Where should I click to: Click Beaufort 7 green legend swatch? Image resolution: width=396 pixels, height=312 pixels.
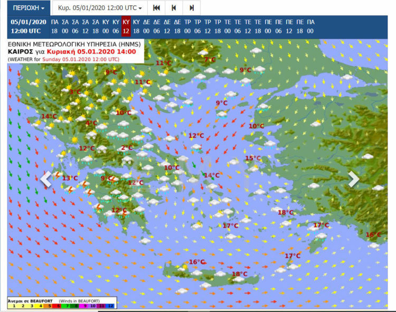click(x=65, y=306)
